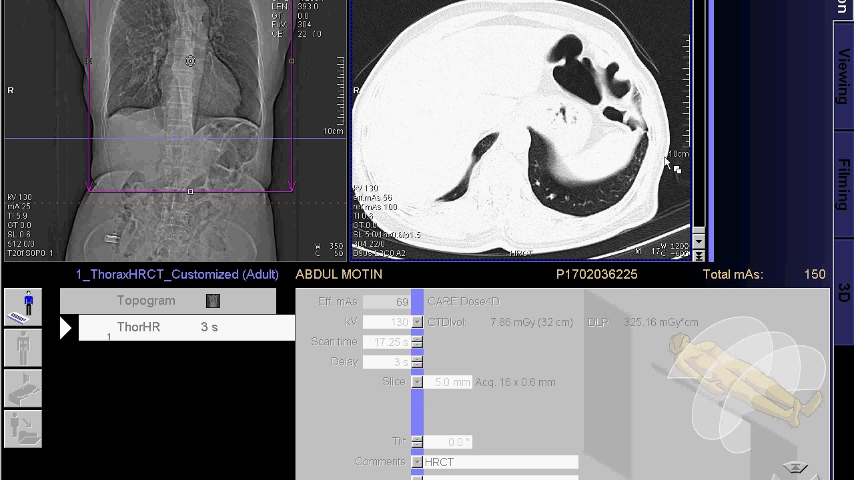
Task: Click the topogram center target marker
Action: [x=190, y=61]
